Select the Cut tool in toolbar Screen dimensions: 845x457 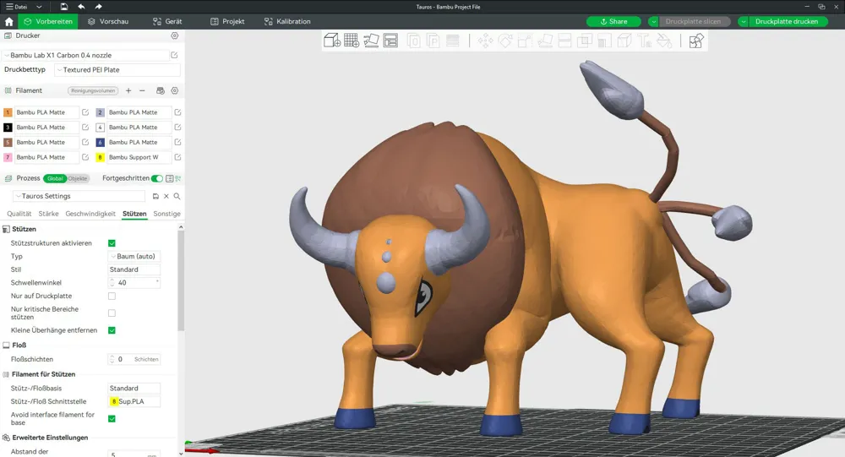pos(564,41)
